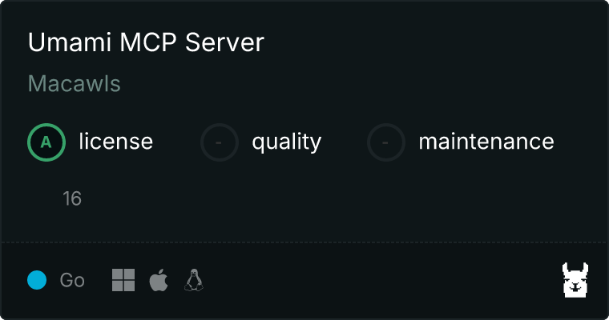
Task: Click the license label text
Action: (x=115, y=141)
